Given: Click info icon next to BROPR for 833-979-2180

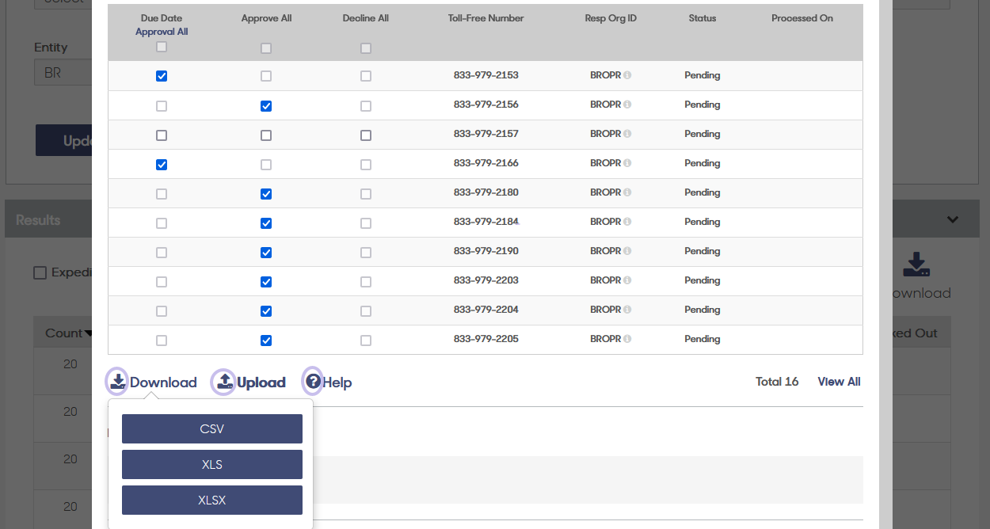Looking at the screenshot, I should pyautogui.click(x=627, y=192).
